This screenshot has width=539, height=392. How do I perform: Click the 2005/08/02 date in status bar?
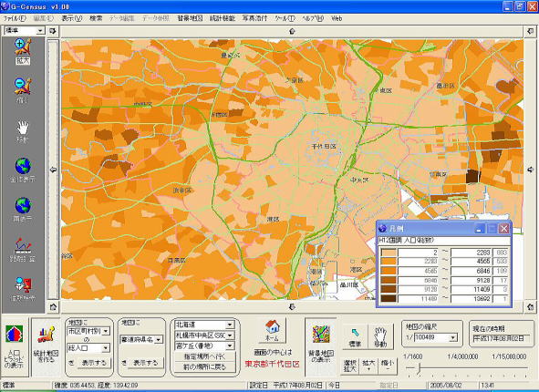[x=445, y=385]
